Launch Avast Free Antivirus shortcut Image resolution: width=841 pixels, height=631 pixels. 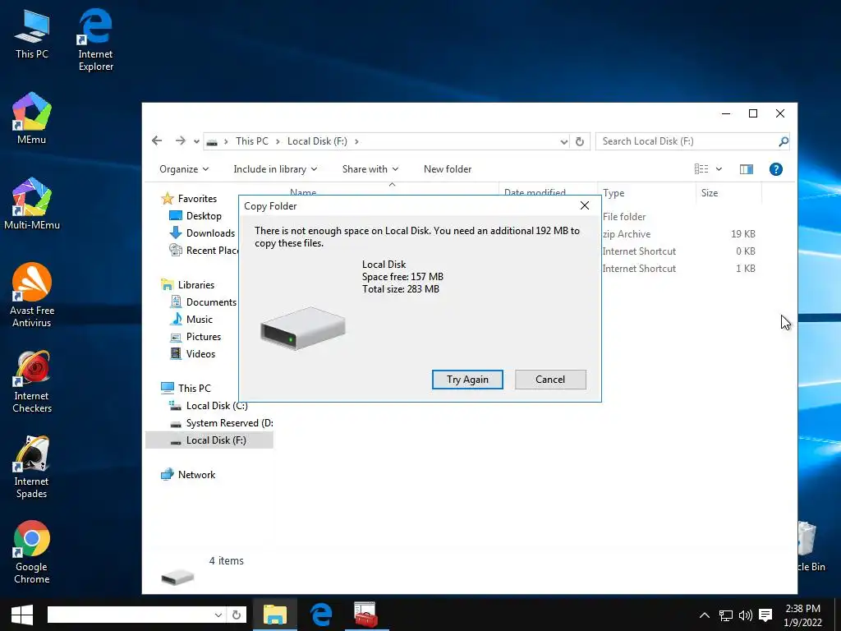point(32,295)
